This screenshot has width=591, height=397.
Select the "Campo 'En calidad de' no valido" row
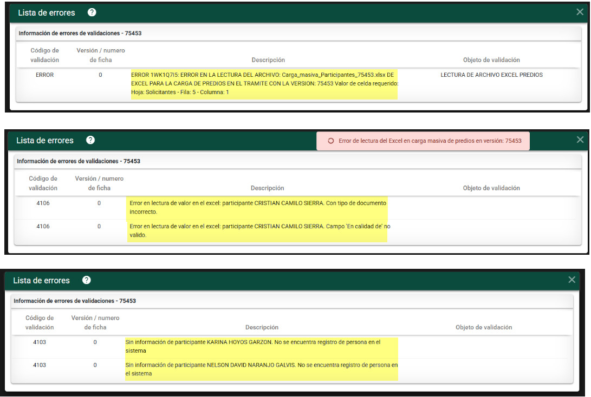[x=259, y=230]
